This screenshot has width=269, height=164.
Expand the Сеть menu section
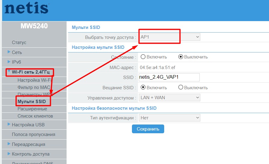click(17, 52)
